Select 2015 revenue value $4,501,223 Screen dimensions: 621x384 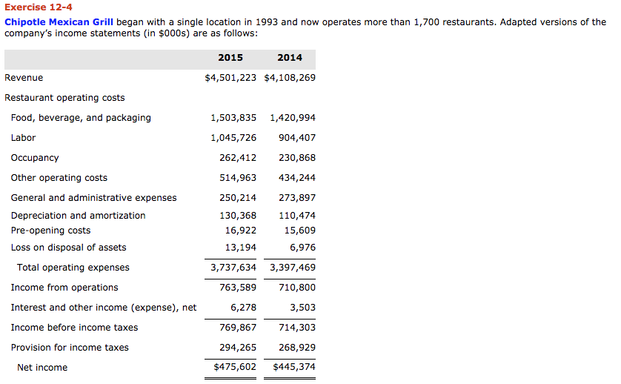[x=230, y=78]
